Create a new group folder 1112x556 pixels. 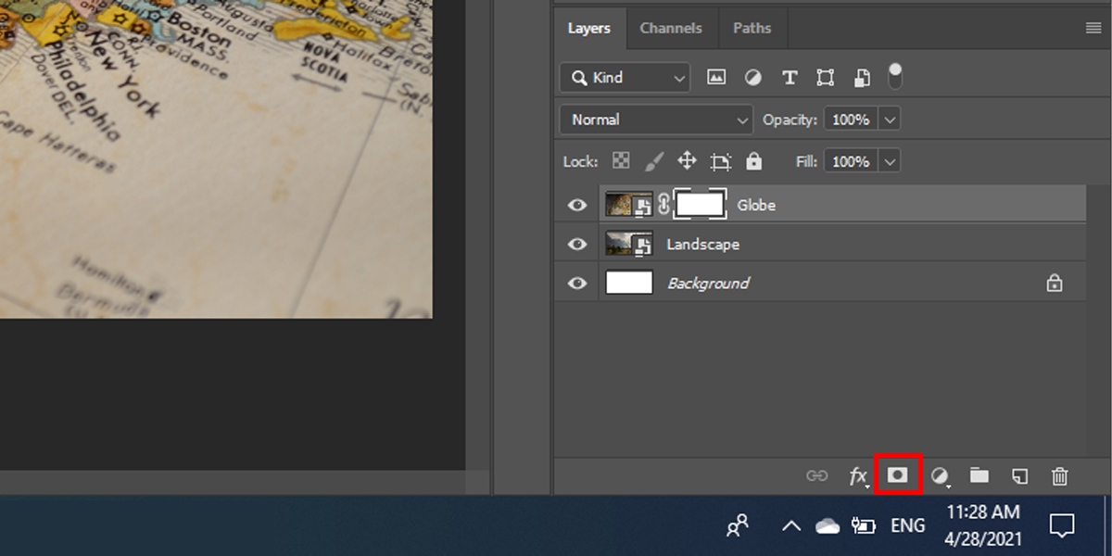click(979, 475)
